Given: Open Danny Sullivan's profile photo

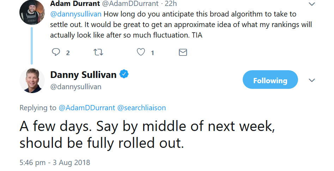Looking at the screenshot, I should click(x=32, y=80).
